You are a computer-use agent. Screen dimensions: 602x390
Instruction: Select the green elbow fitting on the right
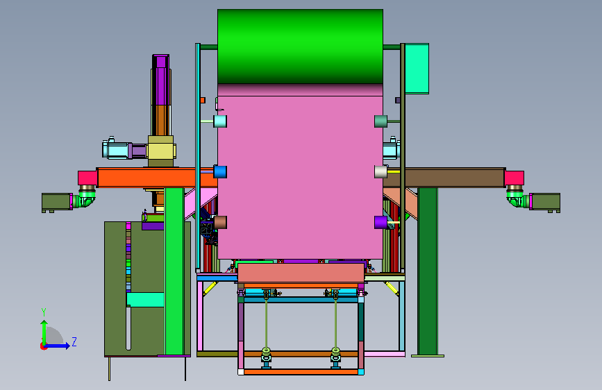515,198
